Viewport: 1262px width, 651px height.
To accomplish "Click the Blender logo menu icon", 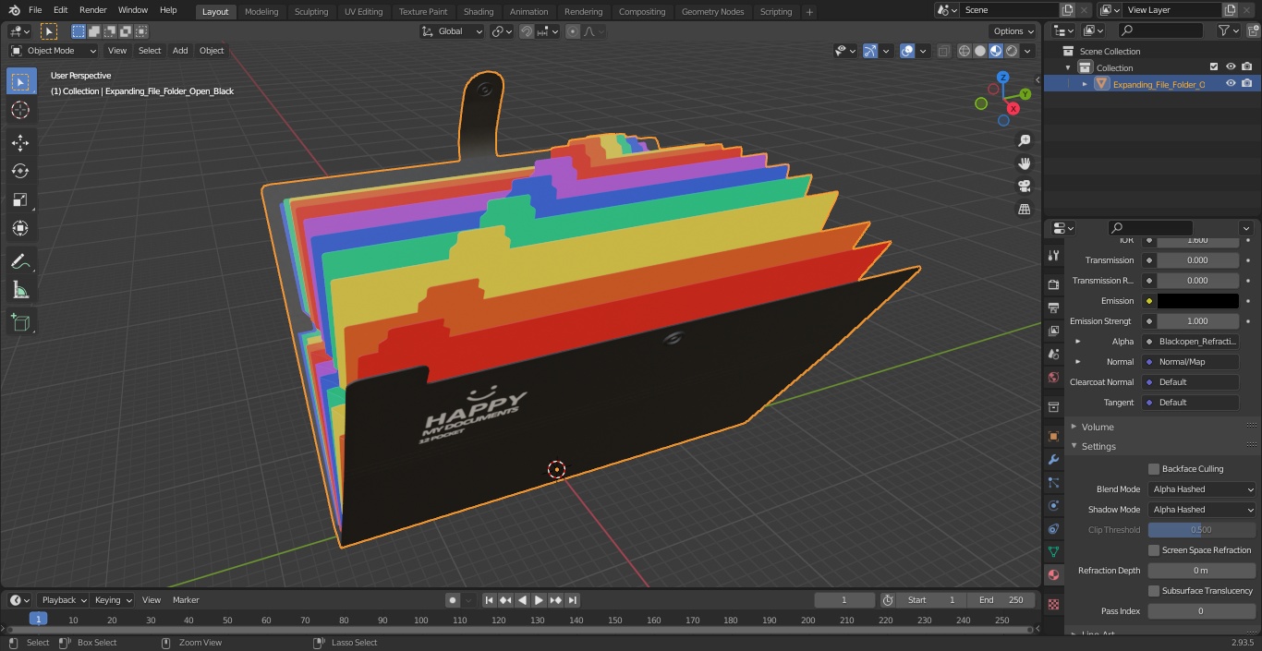I will [x=15, y=10].
